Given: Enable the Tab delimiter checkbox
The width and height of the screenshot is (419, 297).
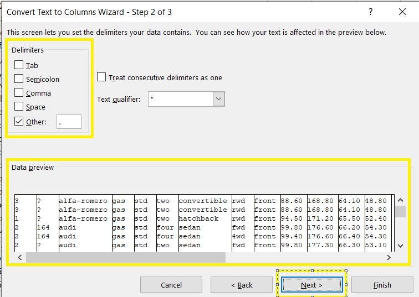Looking at the screenshot, I should click(19, 65).
